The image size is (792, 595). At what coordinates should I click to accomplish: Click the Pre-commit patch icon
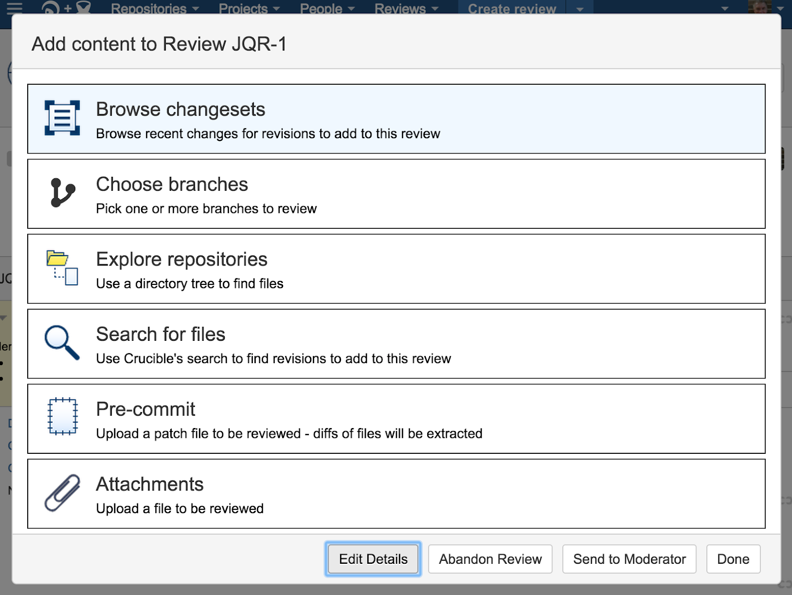[62, 417]
